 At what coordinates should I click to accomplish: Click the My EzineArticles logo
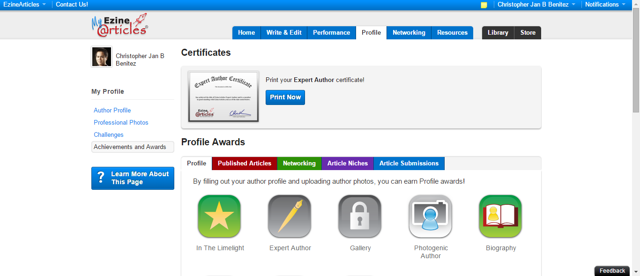coord(120,25)
